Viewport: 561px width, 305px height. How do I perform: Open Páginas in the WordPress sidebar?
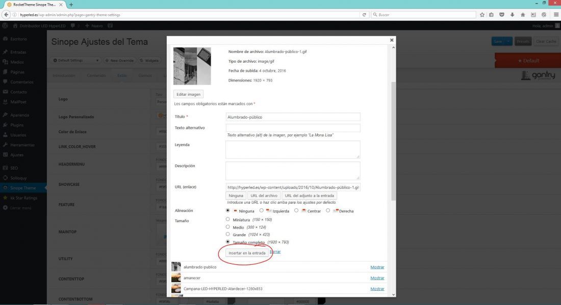click(x=17, y=72)
